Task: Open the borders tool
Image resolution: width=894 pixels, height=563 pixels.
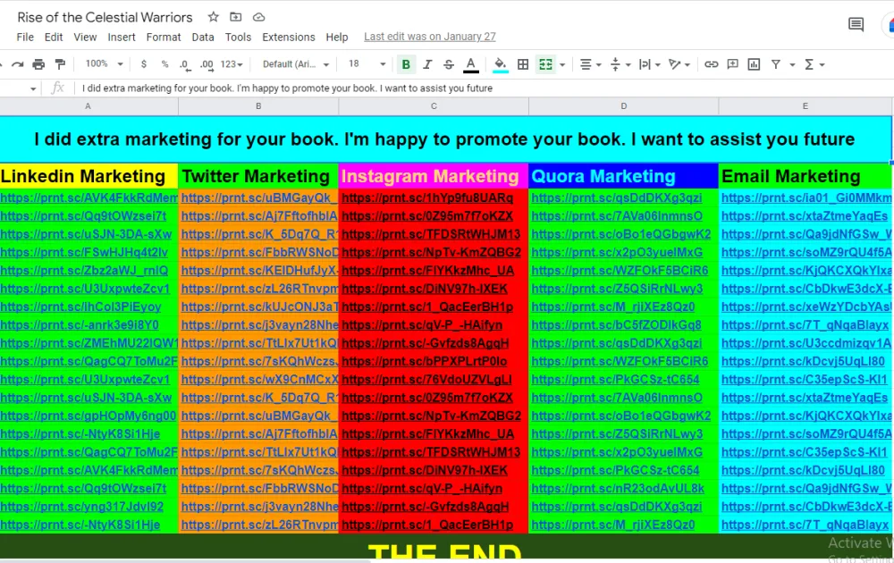Action: 523,64
